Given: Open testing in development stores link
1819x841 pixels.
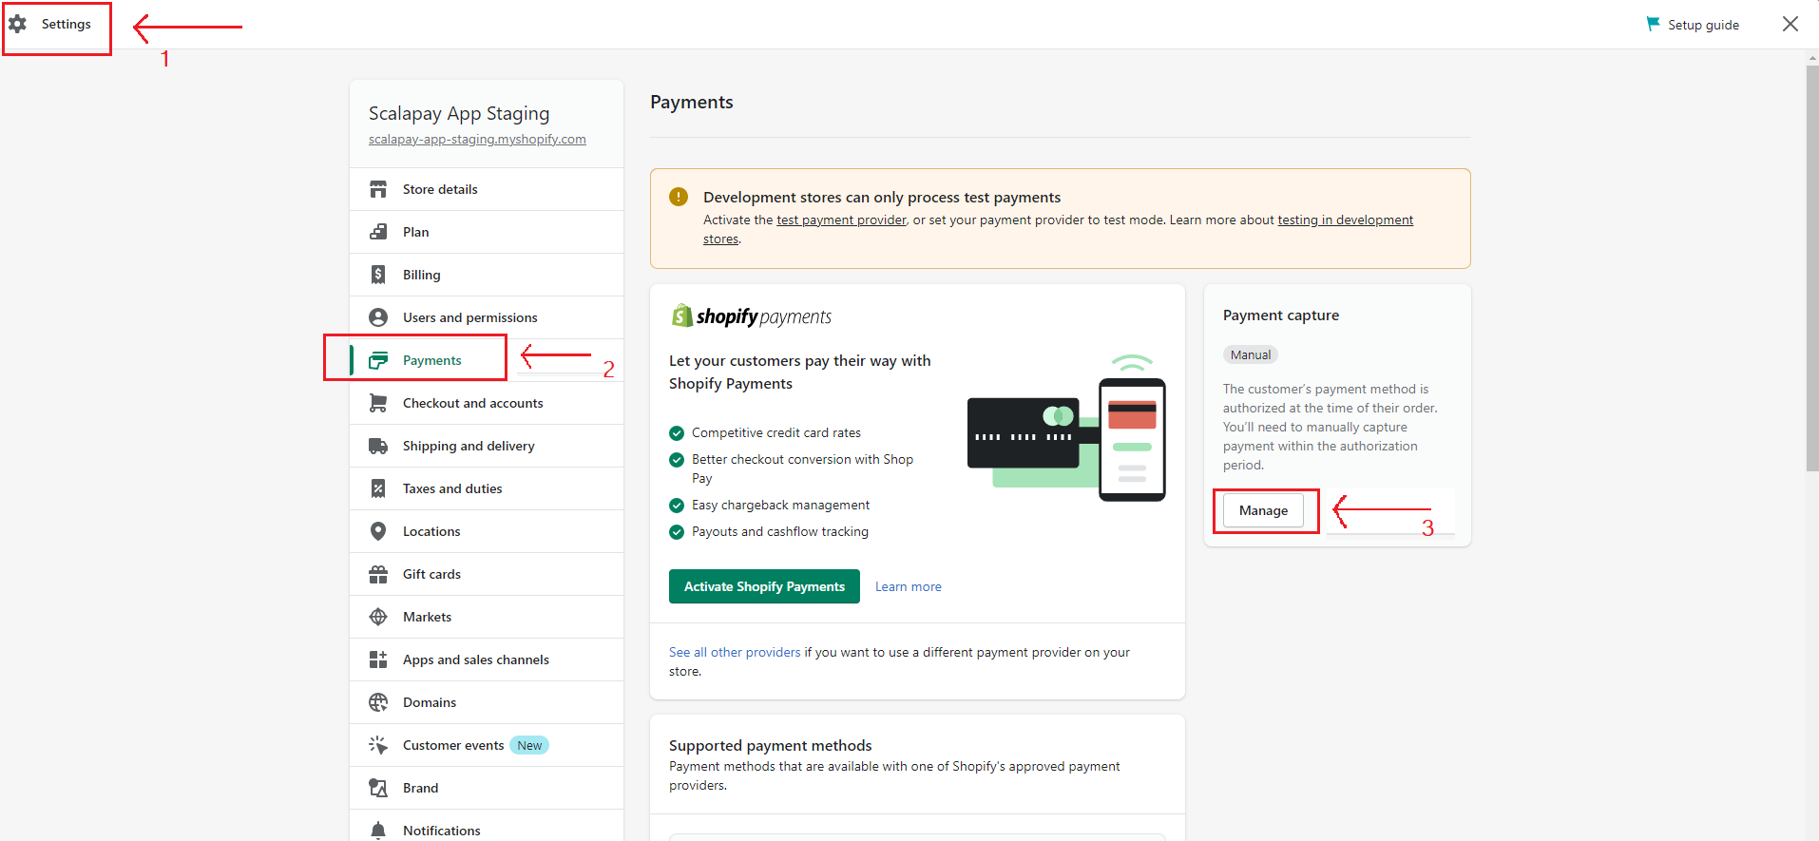Looking at the screenshot, I should coord(1345,220).
